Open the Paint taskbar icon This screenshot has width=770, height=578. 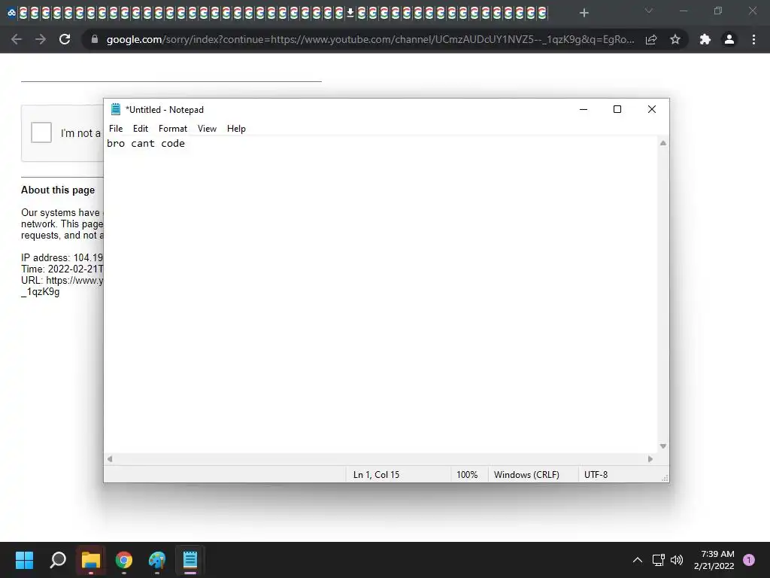(x=157, y=560)
